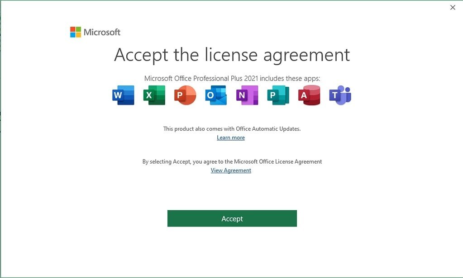This screenshot has height=278, width=463.
Task: Click the OneNote app icon
Action: point(247,95)
